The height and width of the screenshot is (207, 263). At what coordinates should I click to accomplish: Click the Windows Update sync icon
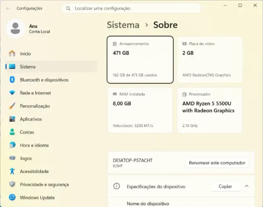pyautogui.click(x=12, y=197)
